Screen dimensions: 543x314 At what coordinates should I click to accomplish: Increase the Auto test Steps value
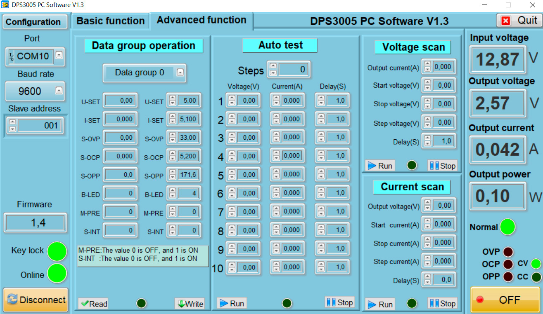[273, 66]
